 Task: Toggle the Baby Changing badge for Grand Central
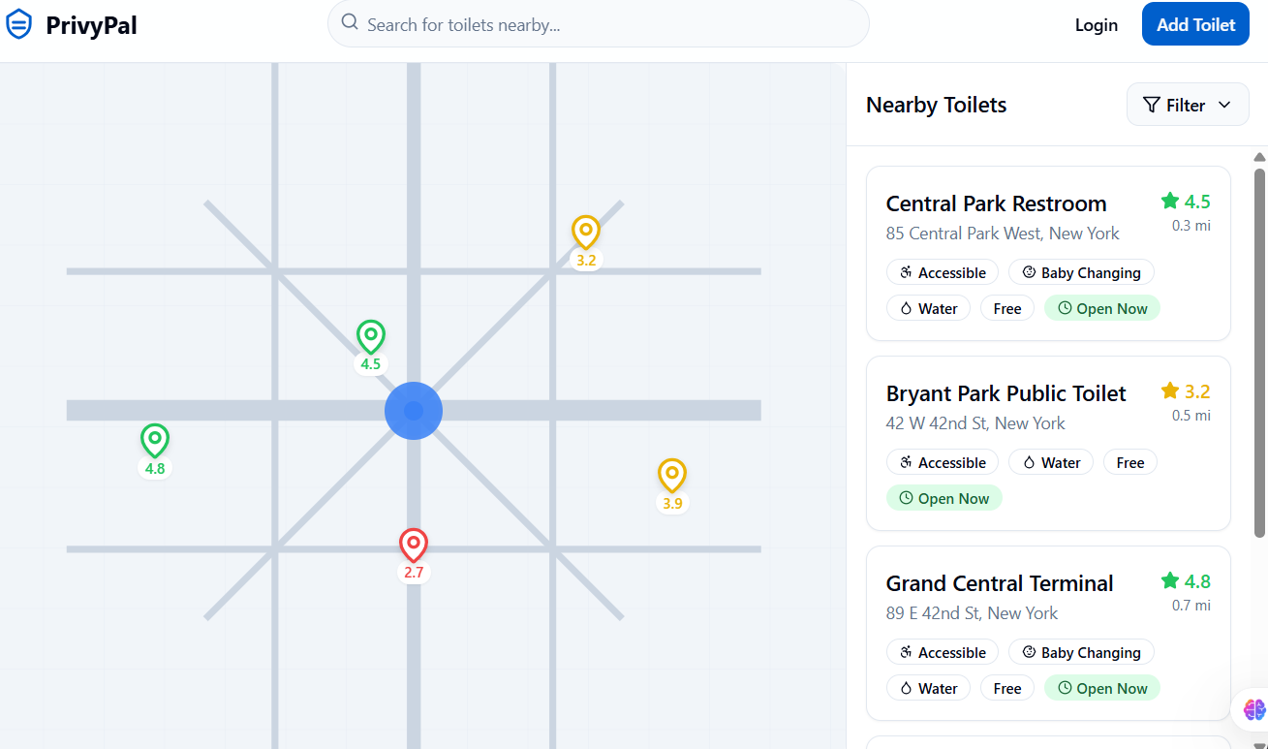tap(1081, 652)
